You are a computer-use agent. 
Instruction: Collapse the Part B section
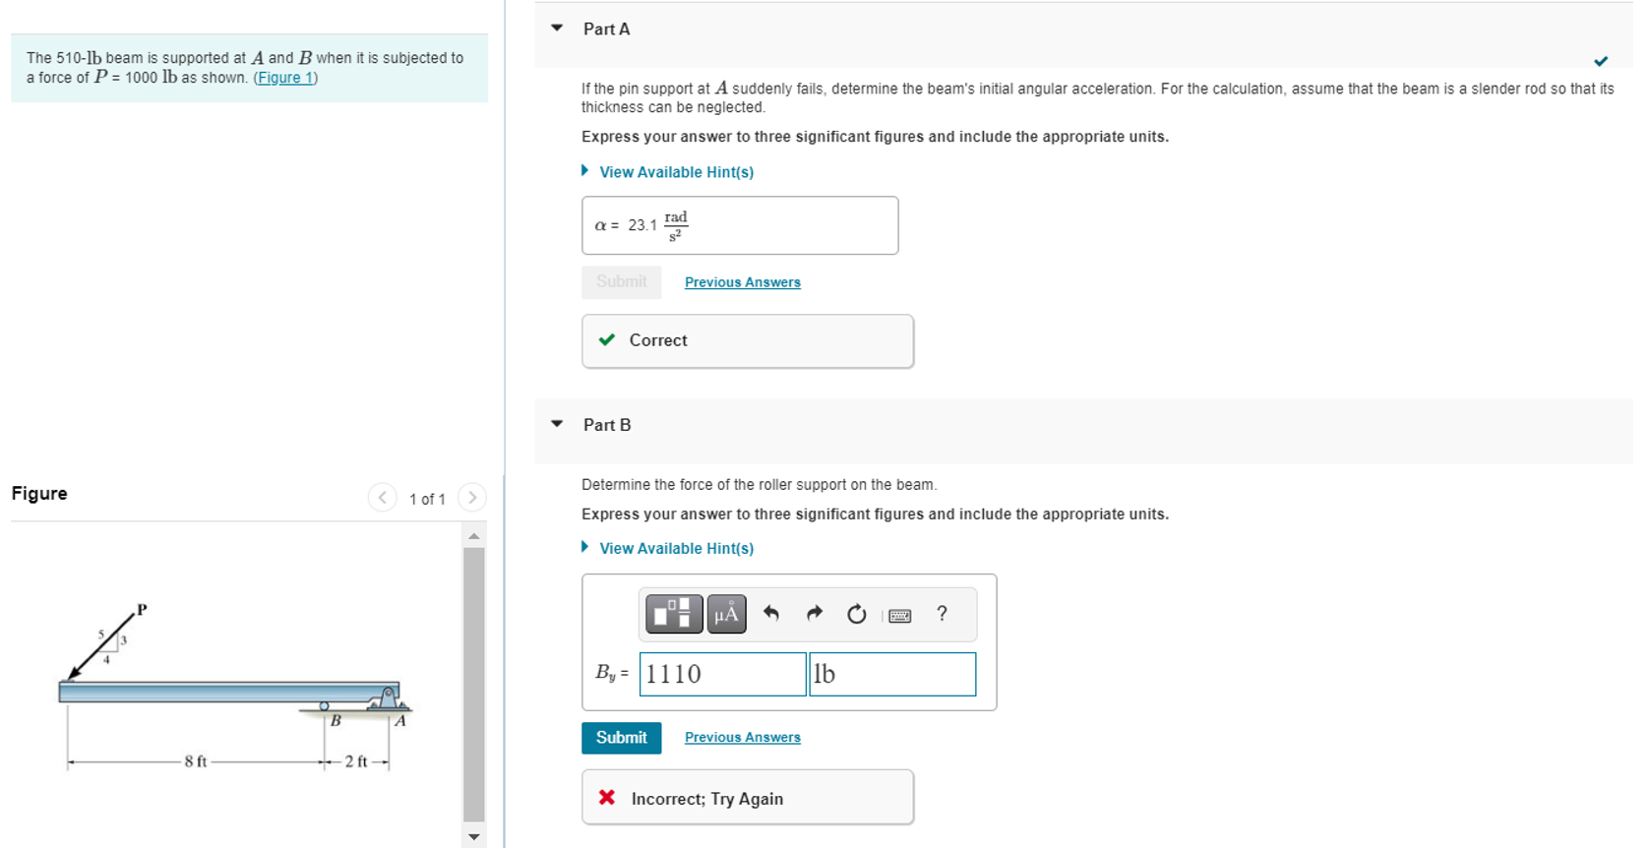pos(557,424)
